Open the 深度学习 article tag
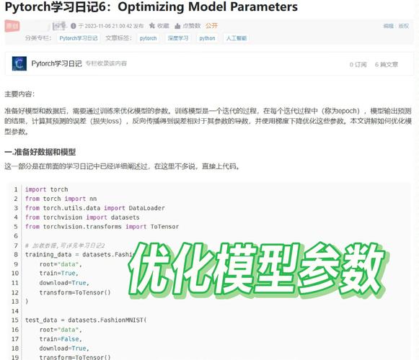419x360 pixels. [x=178, y=38]
